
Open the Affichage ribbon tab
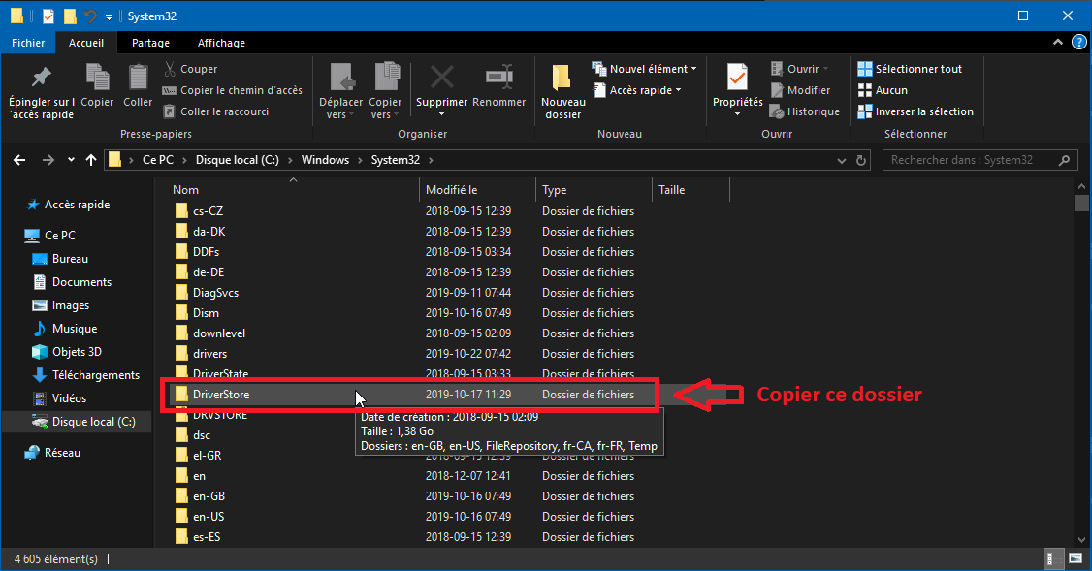click(x=221, y=43)
